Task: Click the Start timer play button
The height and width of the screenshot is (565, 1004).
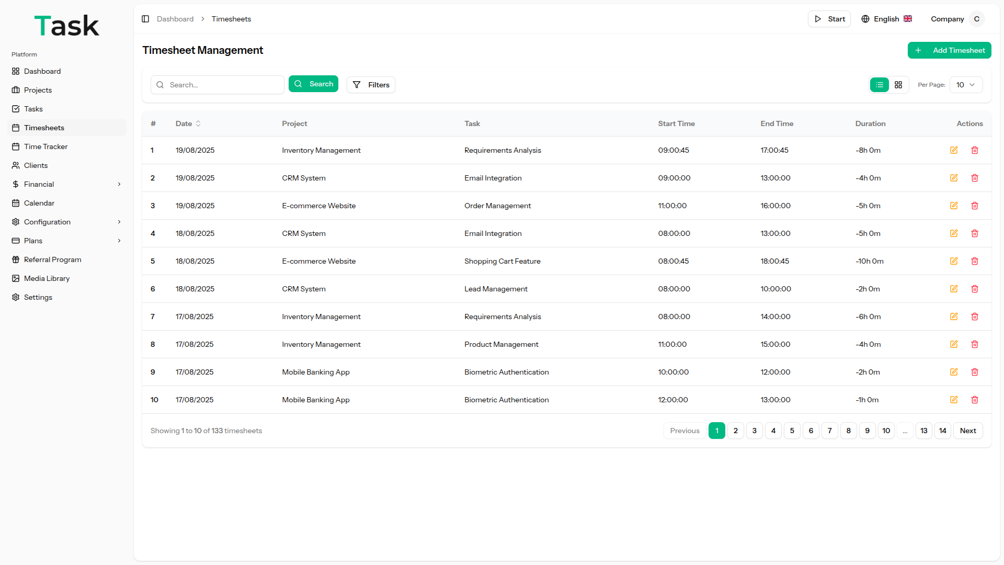Action: pos(829,19)
